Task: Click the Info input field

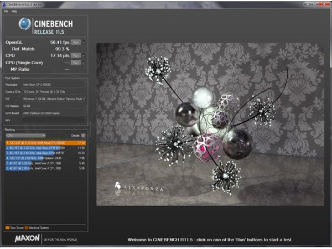Action: point(54,120)
